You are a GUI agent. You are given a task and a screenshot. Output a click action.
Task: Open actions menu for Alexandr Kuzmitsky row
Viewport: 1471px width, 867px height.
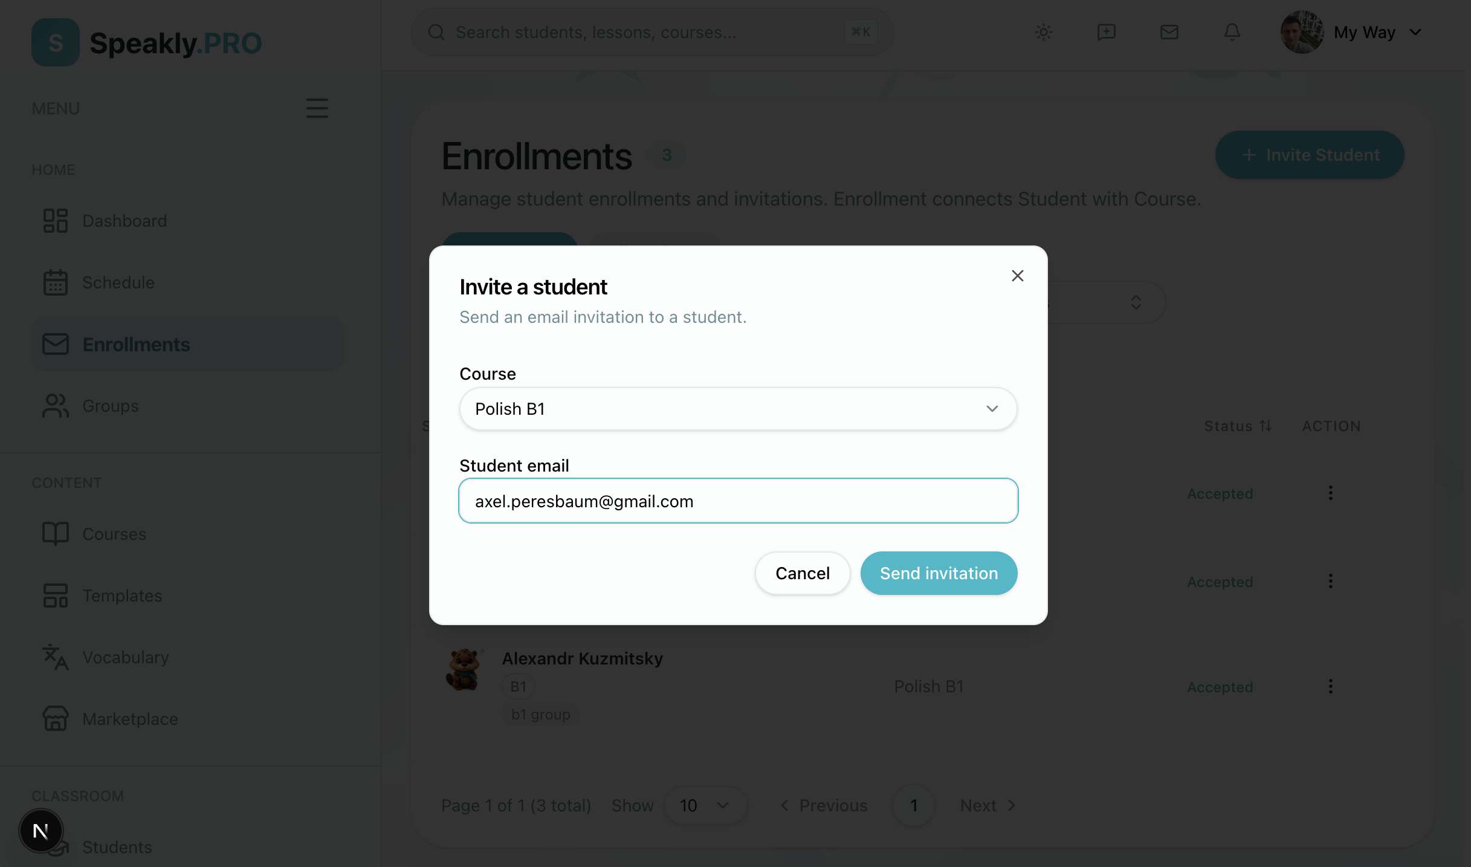click(x=1330, y=686)
